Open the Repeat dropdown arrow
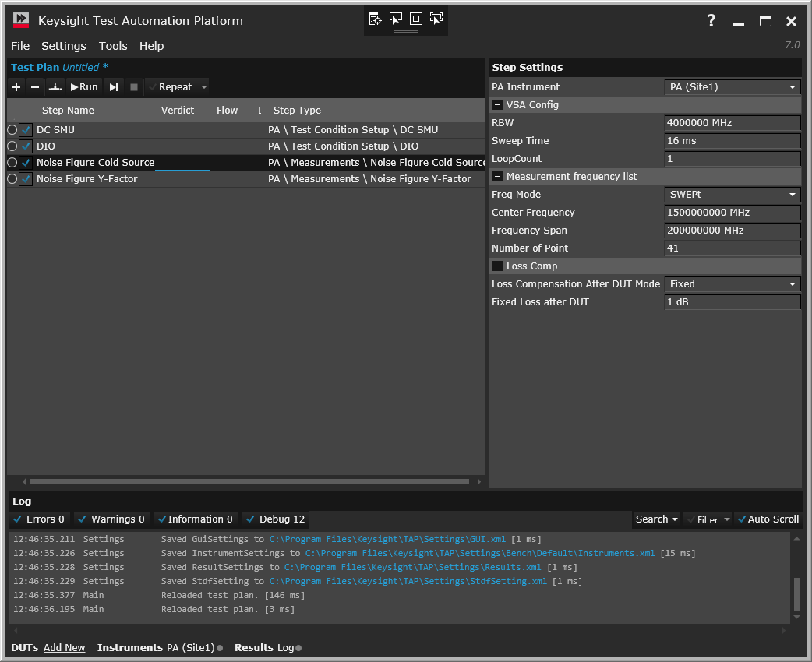The width and height of the screenshot is (812, 662). [204, 87]
